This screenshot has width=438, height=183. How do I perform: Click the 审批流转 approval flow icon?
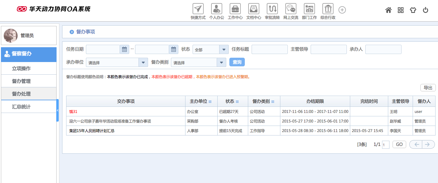tap(272, 9)
